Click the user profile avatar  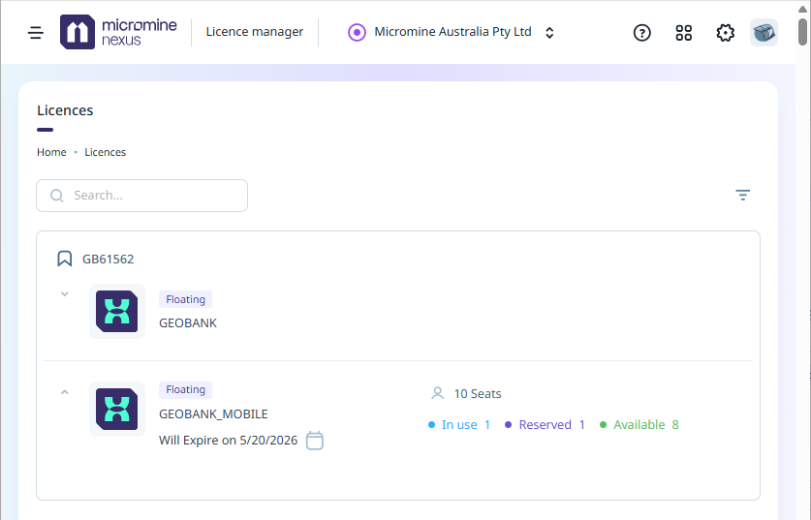coord(764,32)
